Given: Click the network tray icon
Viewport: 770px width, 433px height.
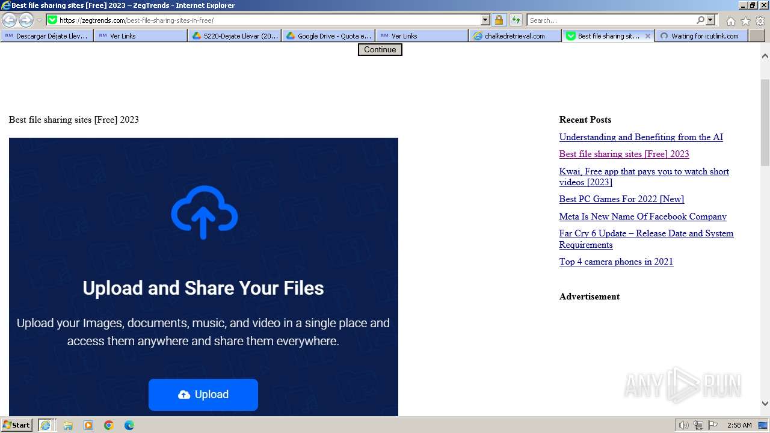Looking at the screenshot, I should pos(698,425).
